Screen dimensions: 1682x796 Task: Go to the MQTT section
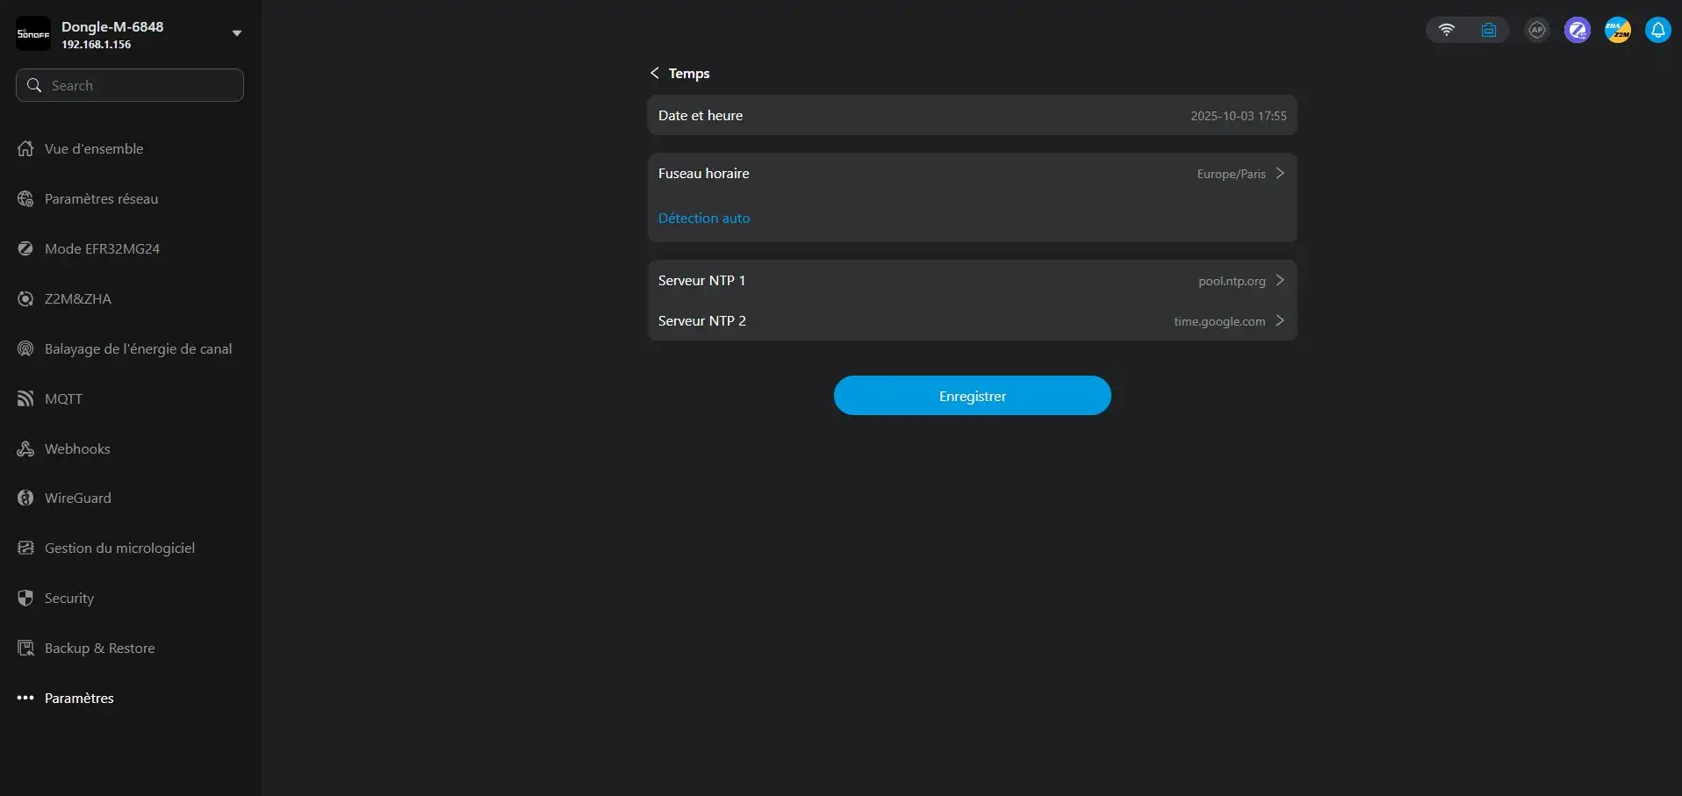(x=63, y=399)
